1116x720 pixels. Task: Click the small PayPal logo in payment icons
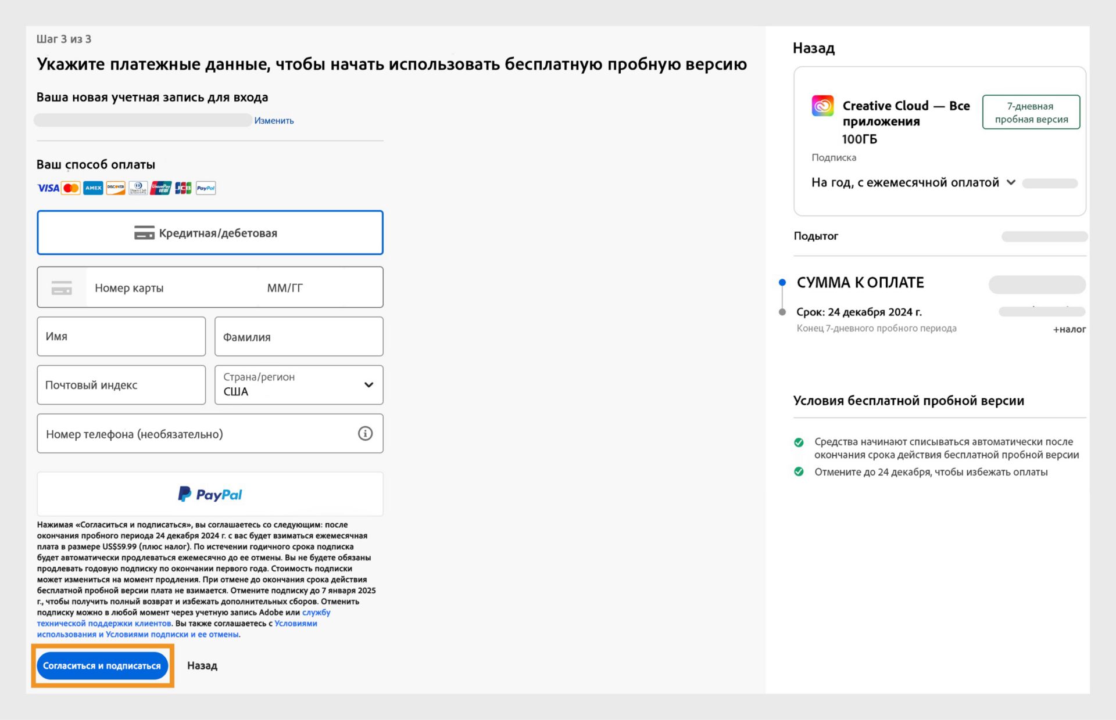[206, 188]
